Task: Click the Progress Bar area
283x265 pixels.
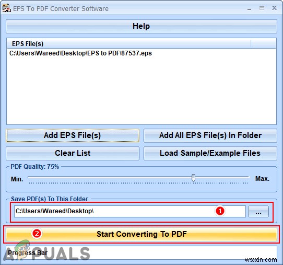Action: [x=141, y=252]
